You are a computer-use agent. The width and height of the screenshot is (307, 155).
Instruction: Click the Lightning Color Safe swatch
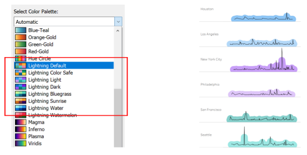20,73
